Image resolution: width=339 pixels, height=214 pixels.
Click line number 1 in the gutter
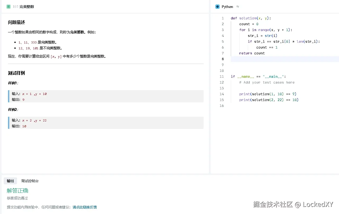(223, 18)
